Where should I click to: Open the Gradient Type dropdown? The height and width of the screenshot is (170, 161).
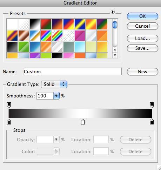[x=54, y=84]
